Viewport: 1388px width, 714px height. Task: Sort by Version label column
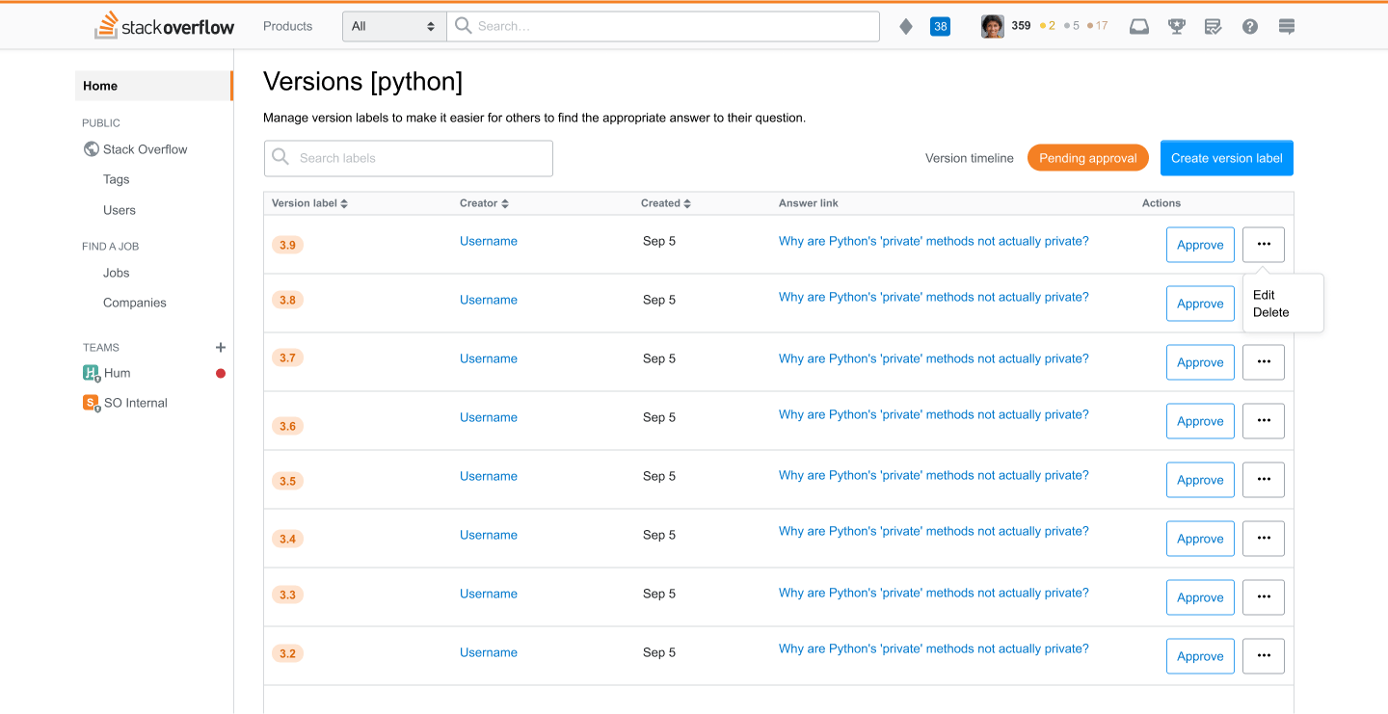[309, 203]
